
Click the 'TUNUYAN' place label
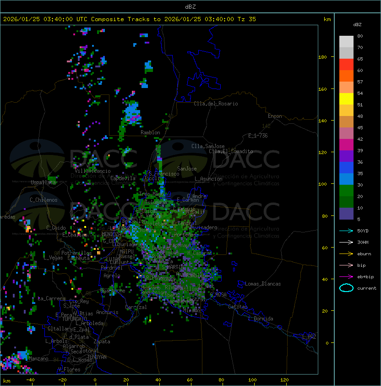tap(97, 357)
